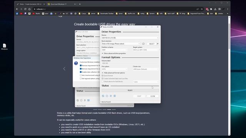
Task: Open the purple Twitch bookmark icon
Action: 25,14
